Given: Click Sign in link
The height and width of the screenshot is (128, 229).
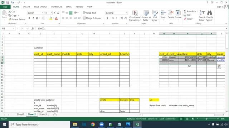Looking at the screenshot, I should [x=220, y=7].
